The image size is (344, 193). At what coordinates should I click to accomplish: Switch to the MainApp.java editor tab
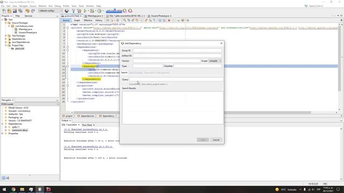pyautogui.click(x=94, y=16)
